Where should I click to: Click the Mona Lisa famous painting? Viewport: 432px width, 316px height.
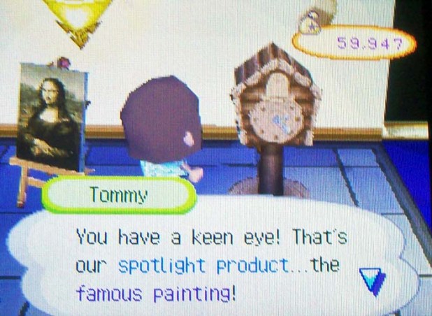coord(52,117)
